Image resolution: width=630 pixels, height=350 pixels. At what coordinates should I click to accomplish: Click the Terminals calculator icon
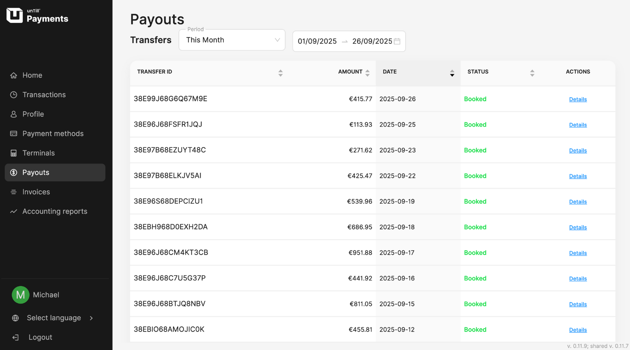tap(14, 153)
